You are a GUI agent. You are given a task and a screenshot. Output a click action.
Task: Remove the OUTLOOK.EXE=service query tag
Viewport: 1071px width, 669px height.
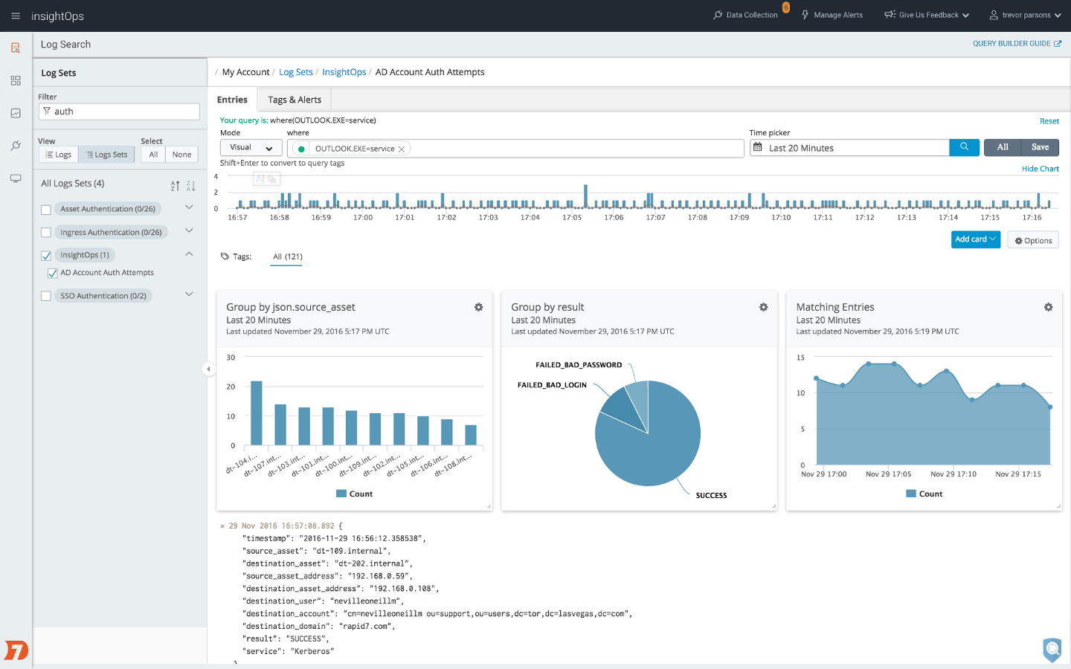pos(402,149)
